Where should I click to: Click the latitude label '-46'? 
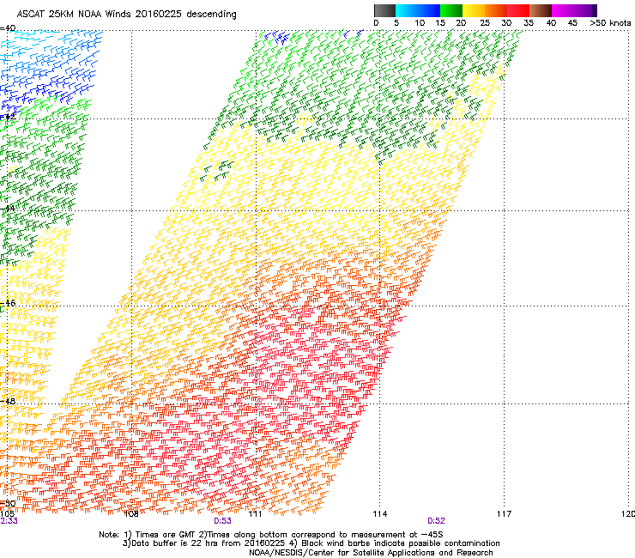pos(8,303)
